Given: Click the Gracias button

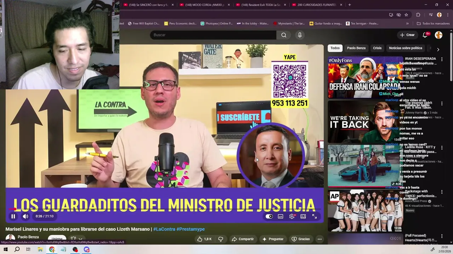Looking at the screenshot, I should point(300,239).
